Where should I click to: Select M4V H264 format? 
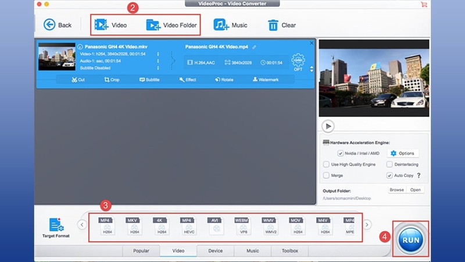[324, 226]
